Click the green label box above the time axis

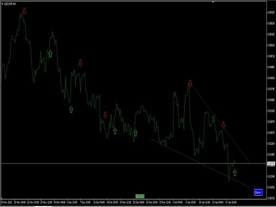140,196
